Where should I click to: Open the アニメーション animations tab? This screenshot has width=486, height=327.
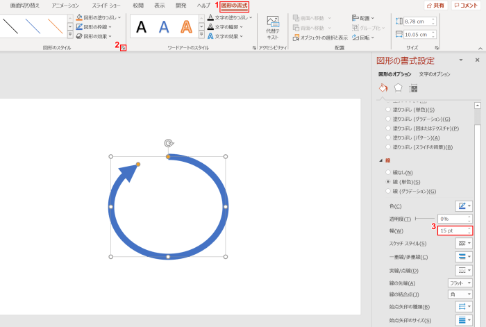point(65,6)
